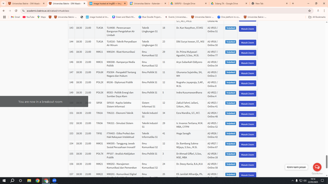Click the Terjadwal badge in row 147

pos(231,73)
